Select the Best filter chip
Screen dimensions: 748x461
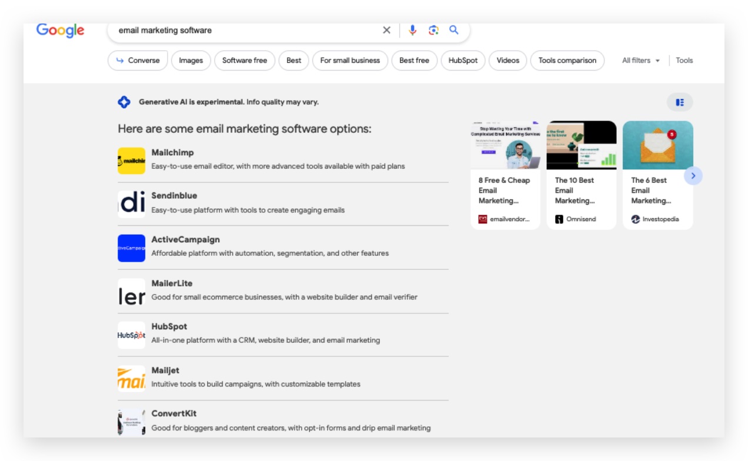[294, 61]
